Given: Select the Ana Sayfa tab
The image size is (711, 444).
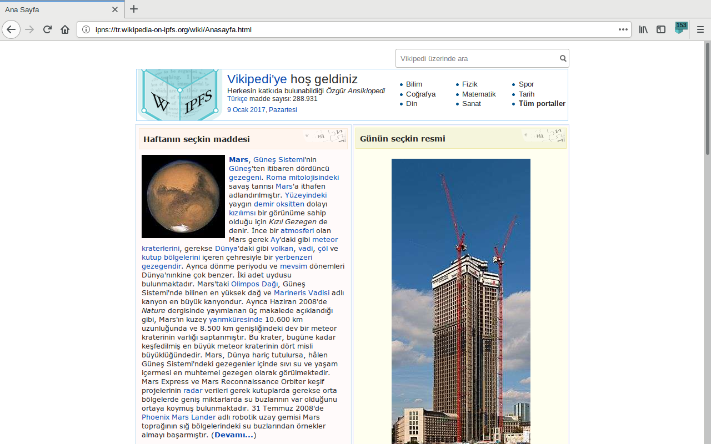Looking at the screenshot, I should (61, 9).
